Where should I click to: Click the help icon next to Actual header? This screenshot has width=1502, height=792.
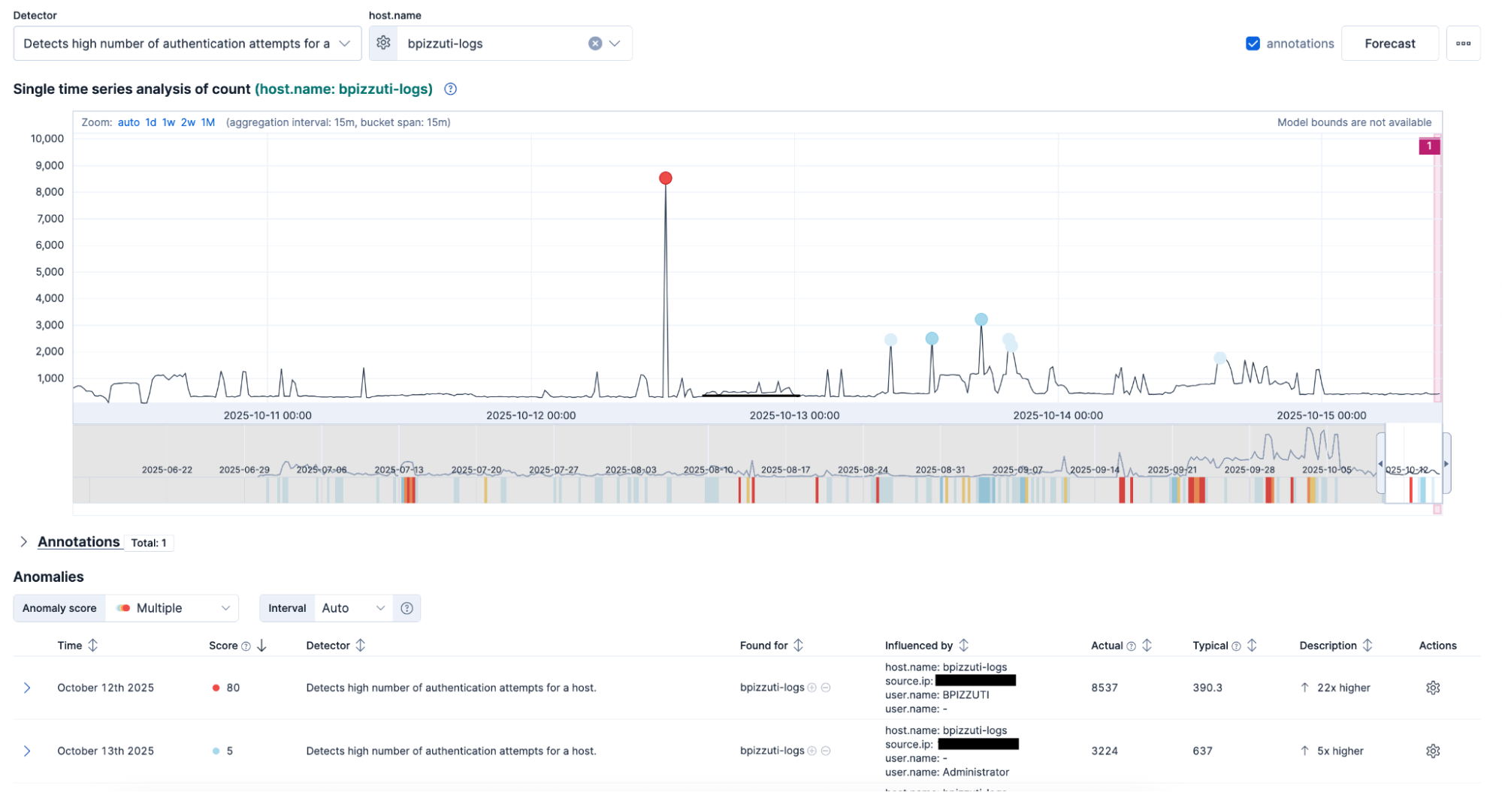point(1129,645)
